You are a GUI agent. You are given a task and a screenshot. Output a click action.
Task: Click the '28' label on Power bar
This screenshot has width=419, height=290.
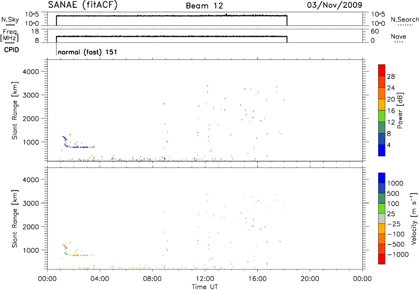pos(391,76)
